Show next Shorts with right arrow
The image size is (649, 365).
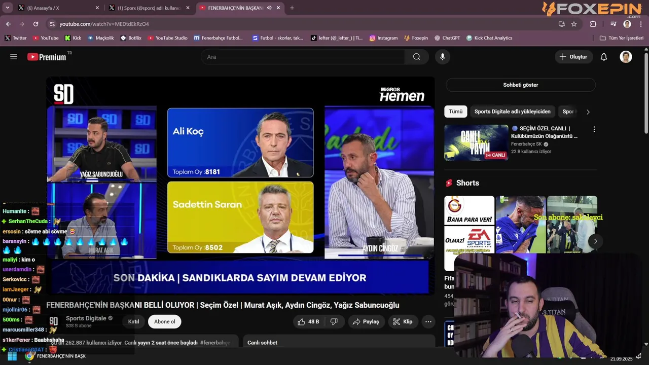click(x=596, y=241)
